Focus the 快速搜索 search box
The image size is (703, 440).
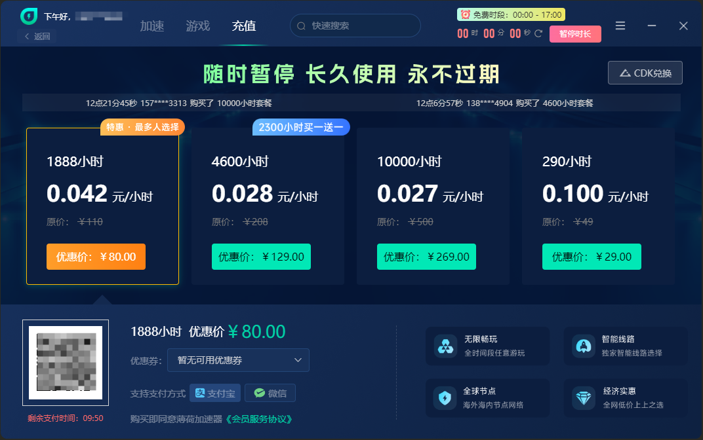point(355,26)
